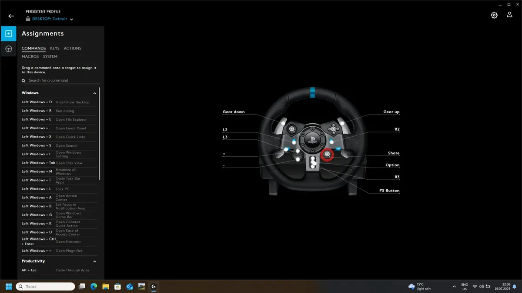Select 'Left Windows + T' Cycle Task Bar Apps

pyautogui.click(x=60, y=180)
